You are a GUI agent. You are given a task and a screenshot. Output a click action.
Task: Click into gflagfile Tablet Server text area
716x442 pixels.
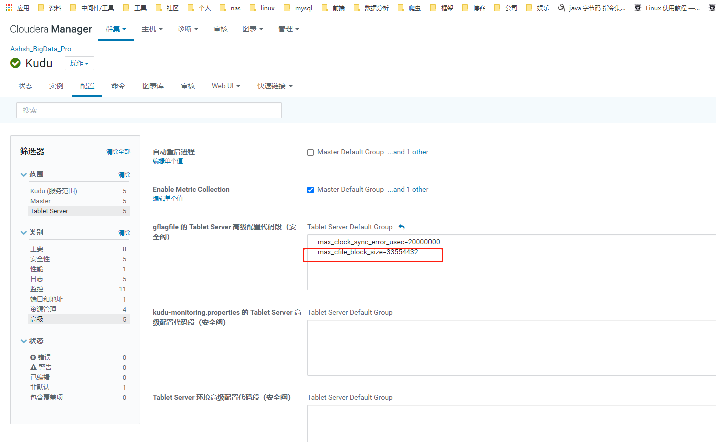coord(511,262)
